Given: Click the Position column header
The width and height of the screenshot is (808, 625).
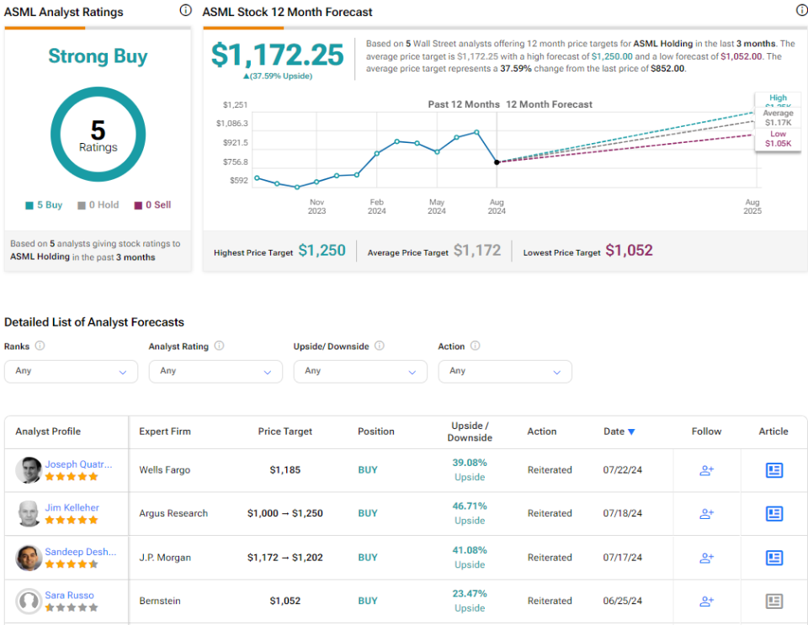Looking at the screenshot, I should [x=376, y=432].
